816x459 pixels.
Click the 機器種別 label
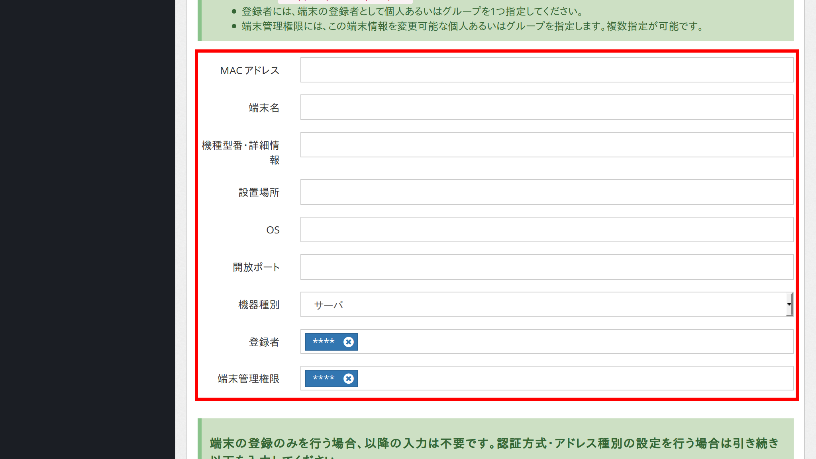[x=259, y=305]
